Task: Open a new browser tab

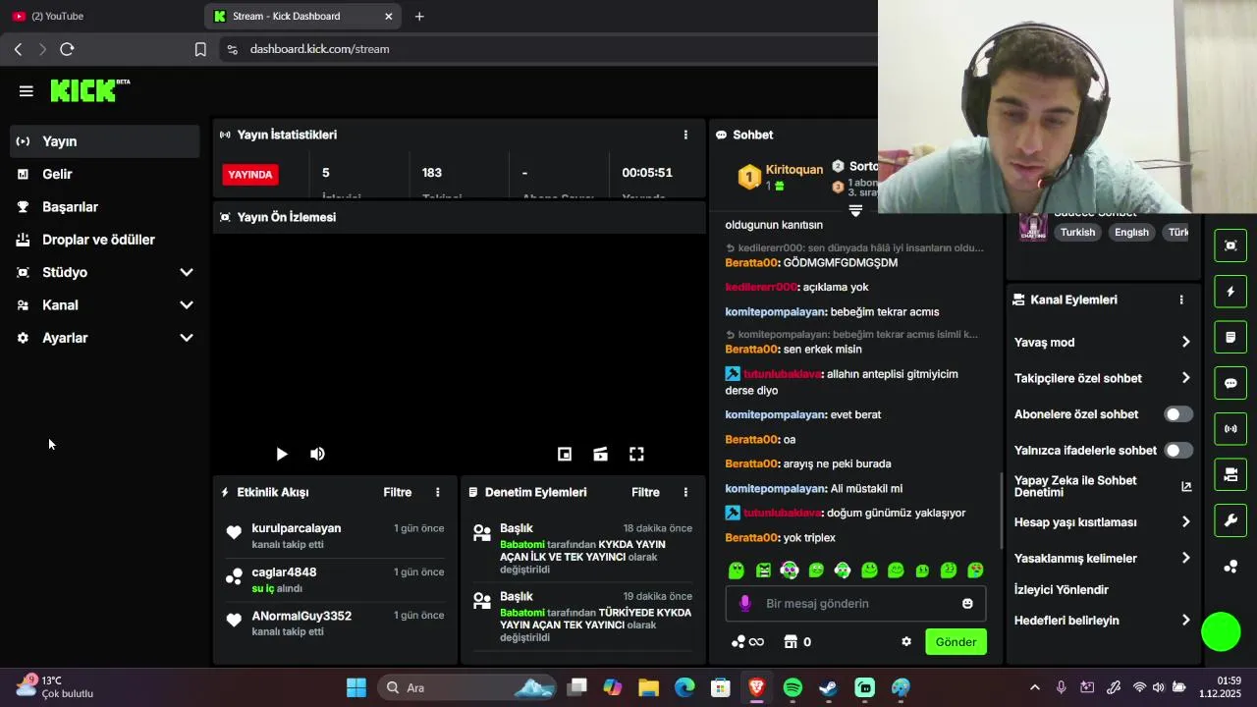Action: click(419, 16)
